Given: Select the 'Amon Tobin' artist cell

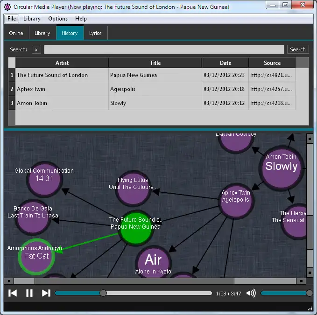Looking at the screenshot, I should click(62, 103).
